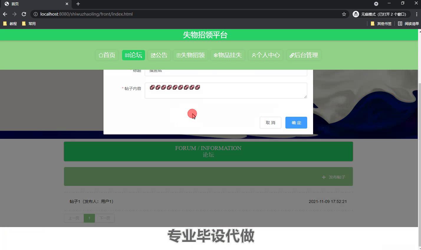
Task: Cancel the dialog with 取消 button
Action: click(x=270, y=123)
